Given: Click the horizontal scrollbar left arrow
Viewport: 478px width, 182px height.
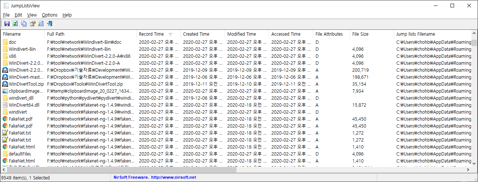Looking at the screenshot, I should coord(4,170).
